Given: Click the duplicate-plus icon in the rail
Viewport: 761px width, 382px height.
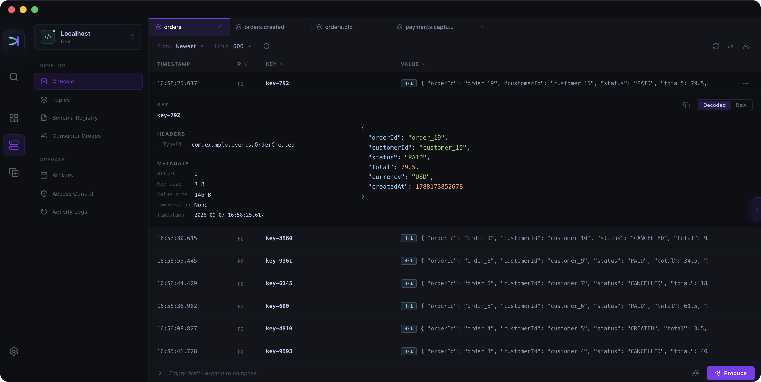Looking at the screenshot, I should (x=14, y=172).
